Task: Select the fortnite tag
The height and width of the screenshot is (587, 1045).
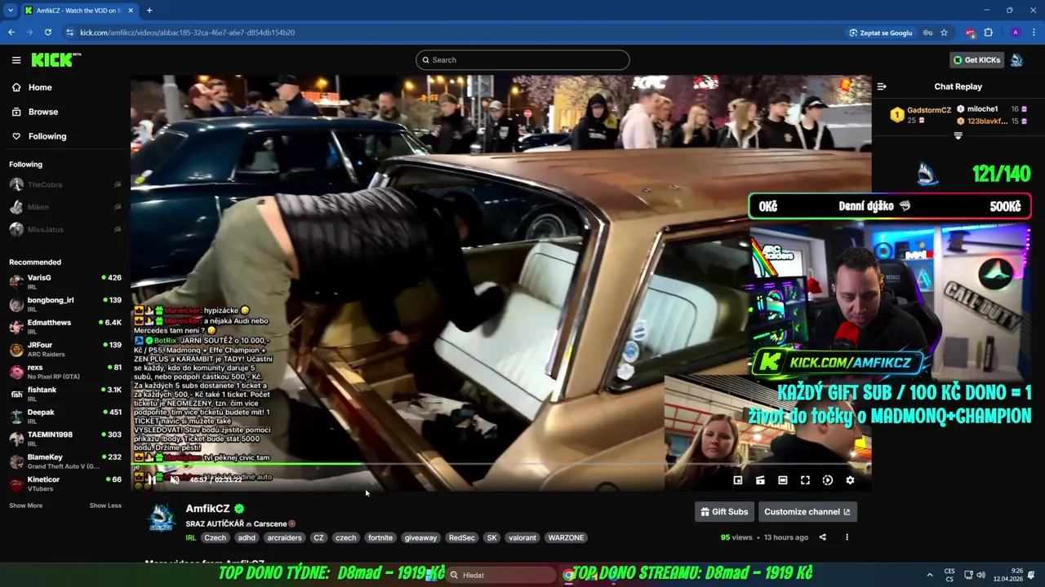Action: pyautogui.click(x=380, y=538)
